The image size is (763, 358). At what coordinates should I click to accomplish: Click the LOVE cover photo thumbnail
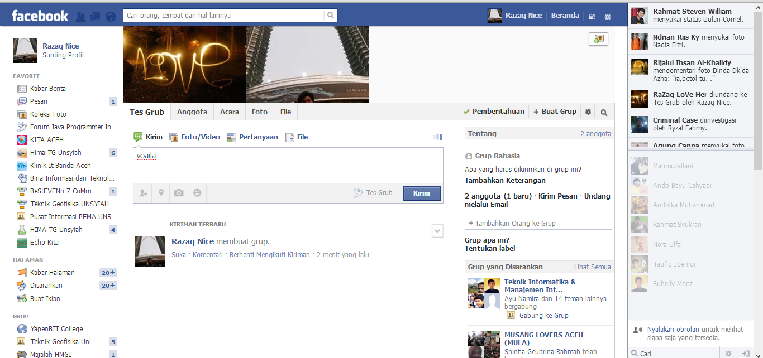pos(184,64)
